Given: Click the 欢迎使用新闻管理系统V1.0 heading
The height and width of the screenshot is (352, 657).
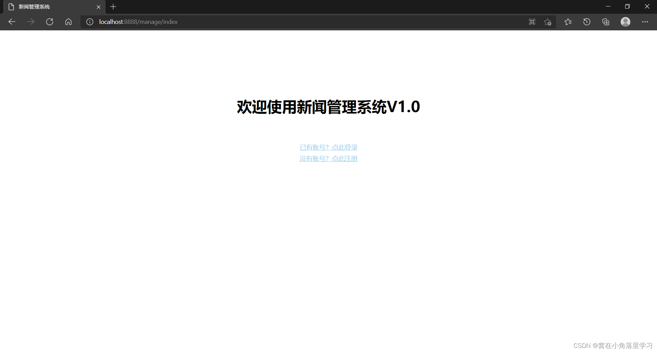Looking at the screenshot, I should coord(328,107).
